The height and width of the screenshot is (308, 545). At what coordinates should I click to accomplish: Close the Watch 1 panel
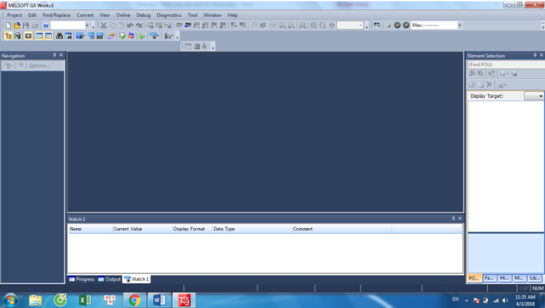coord(460,219)
